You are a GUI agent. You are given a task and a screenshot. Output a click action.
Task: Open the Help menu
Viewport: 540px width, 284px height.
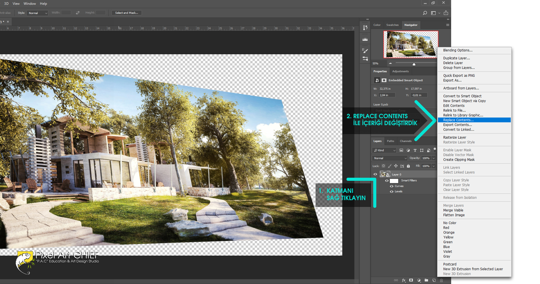pos(43,4)
